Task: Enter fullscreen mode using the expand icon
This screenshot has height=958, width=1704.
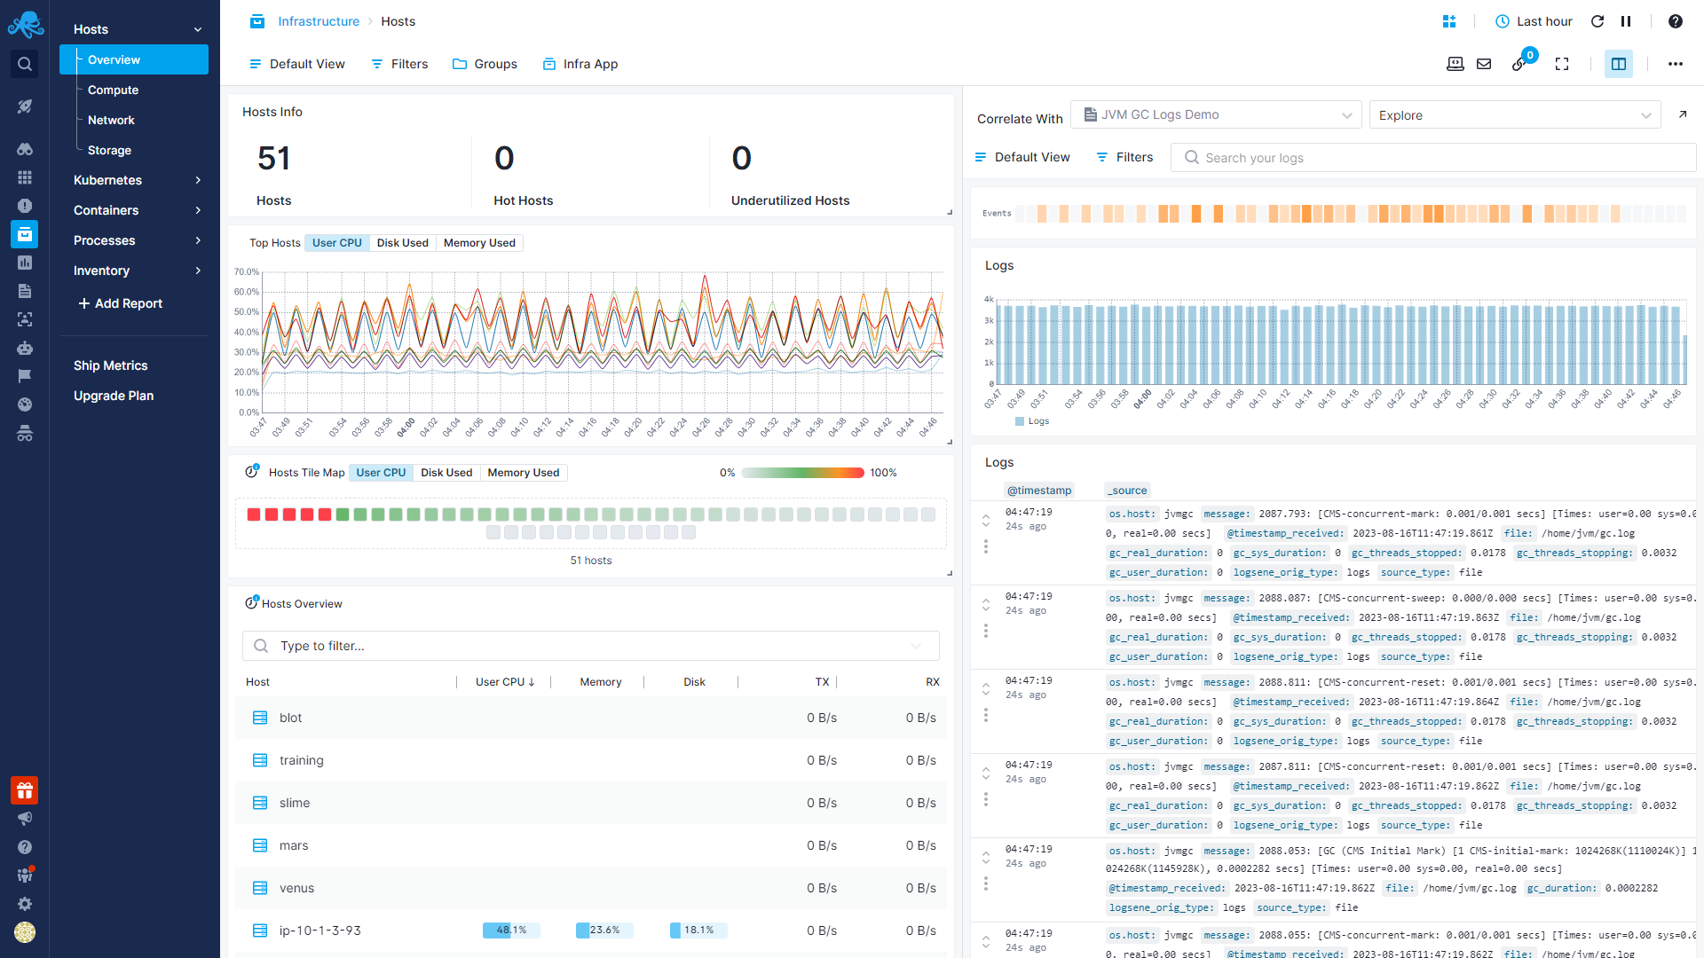Action: click(x=1562, y=64)
